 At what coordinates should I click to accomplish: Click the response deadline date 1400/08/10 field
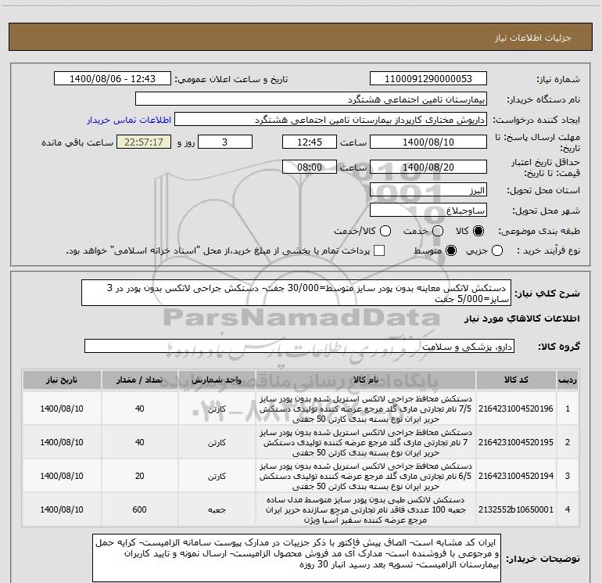(x=428, y=142)
